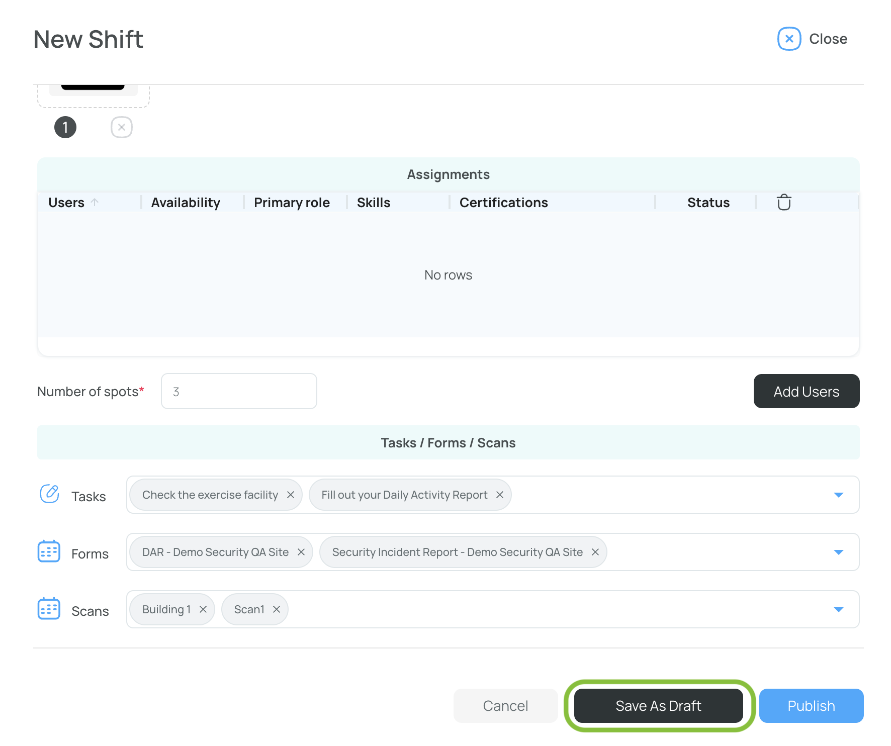Click the Scans calendar icon
The height and width of the screenshot is (746, 891).
pyautogui.click(x=49, y=609)
